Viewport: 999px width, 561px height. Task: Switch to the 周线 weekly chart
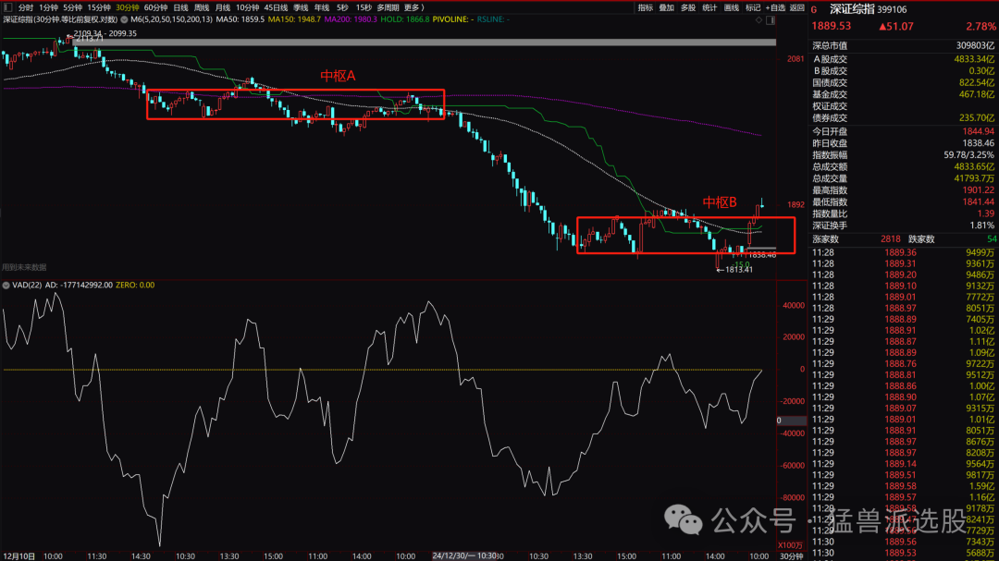tap(202, 7)
